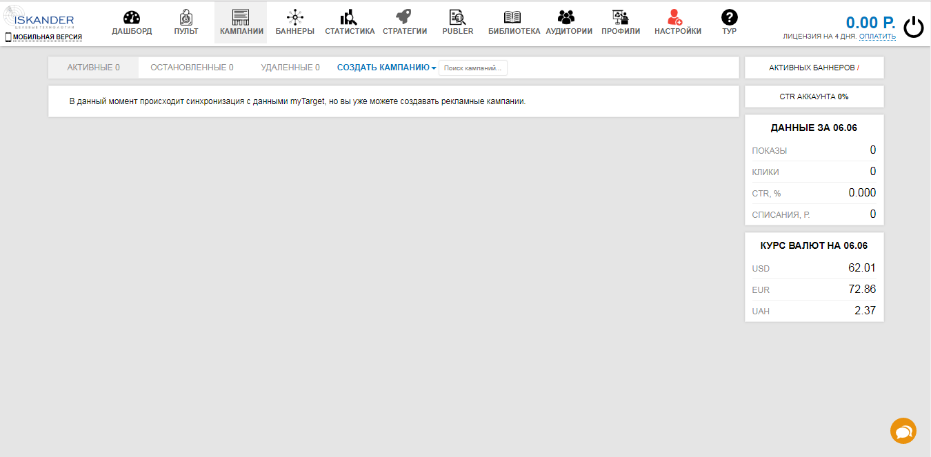Click the Поиск кампаний search field

[473, 68]
